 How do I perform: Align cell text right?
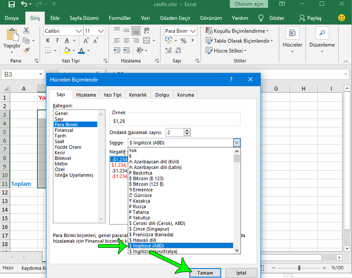136,41
